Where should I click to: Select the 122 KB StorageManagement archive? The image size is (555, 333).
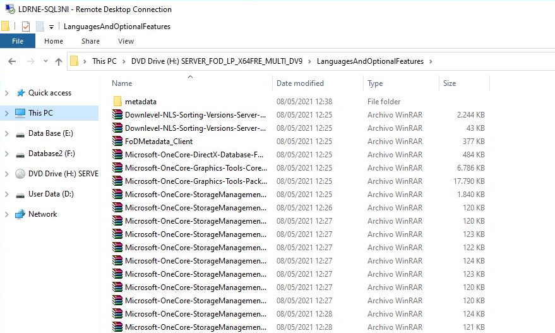coord(195,248)
